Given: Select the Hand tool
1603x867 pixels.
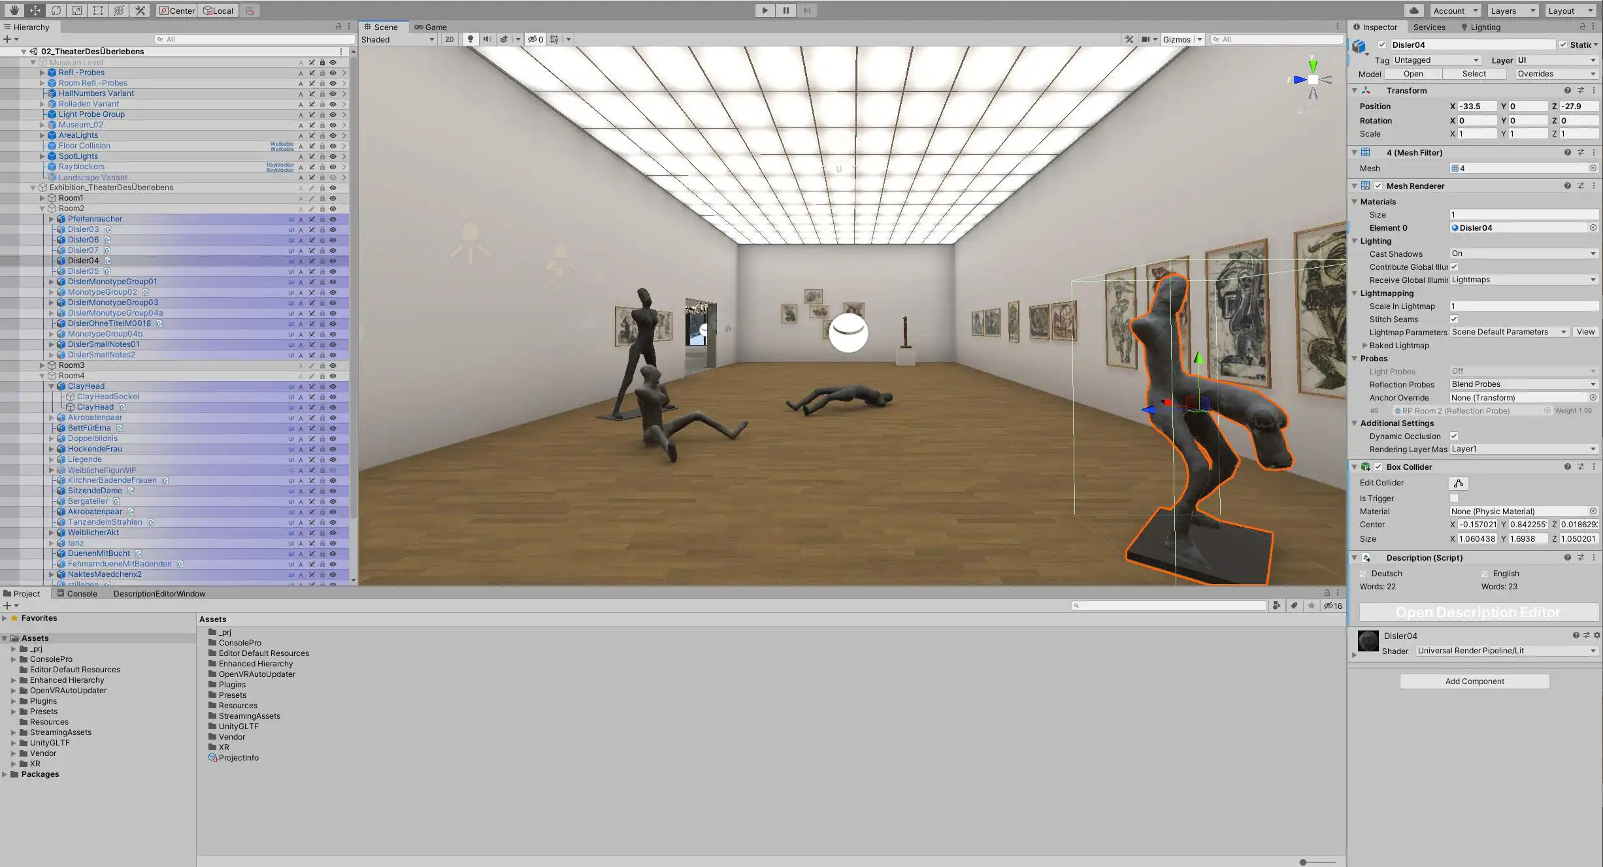Looking at the screenshot, I should pos(14,10).
